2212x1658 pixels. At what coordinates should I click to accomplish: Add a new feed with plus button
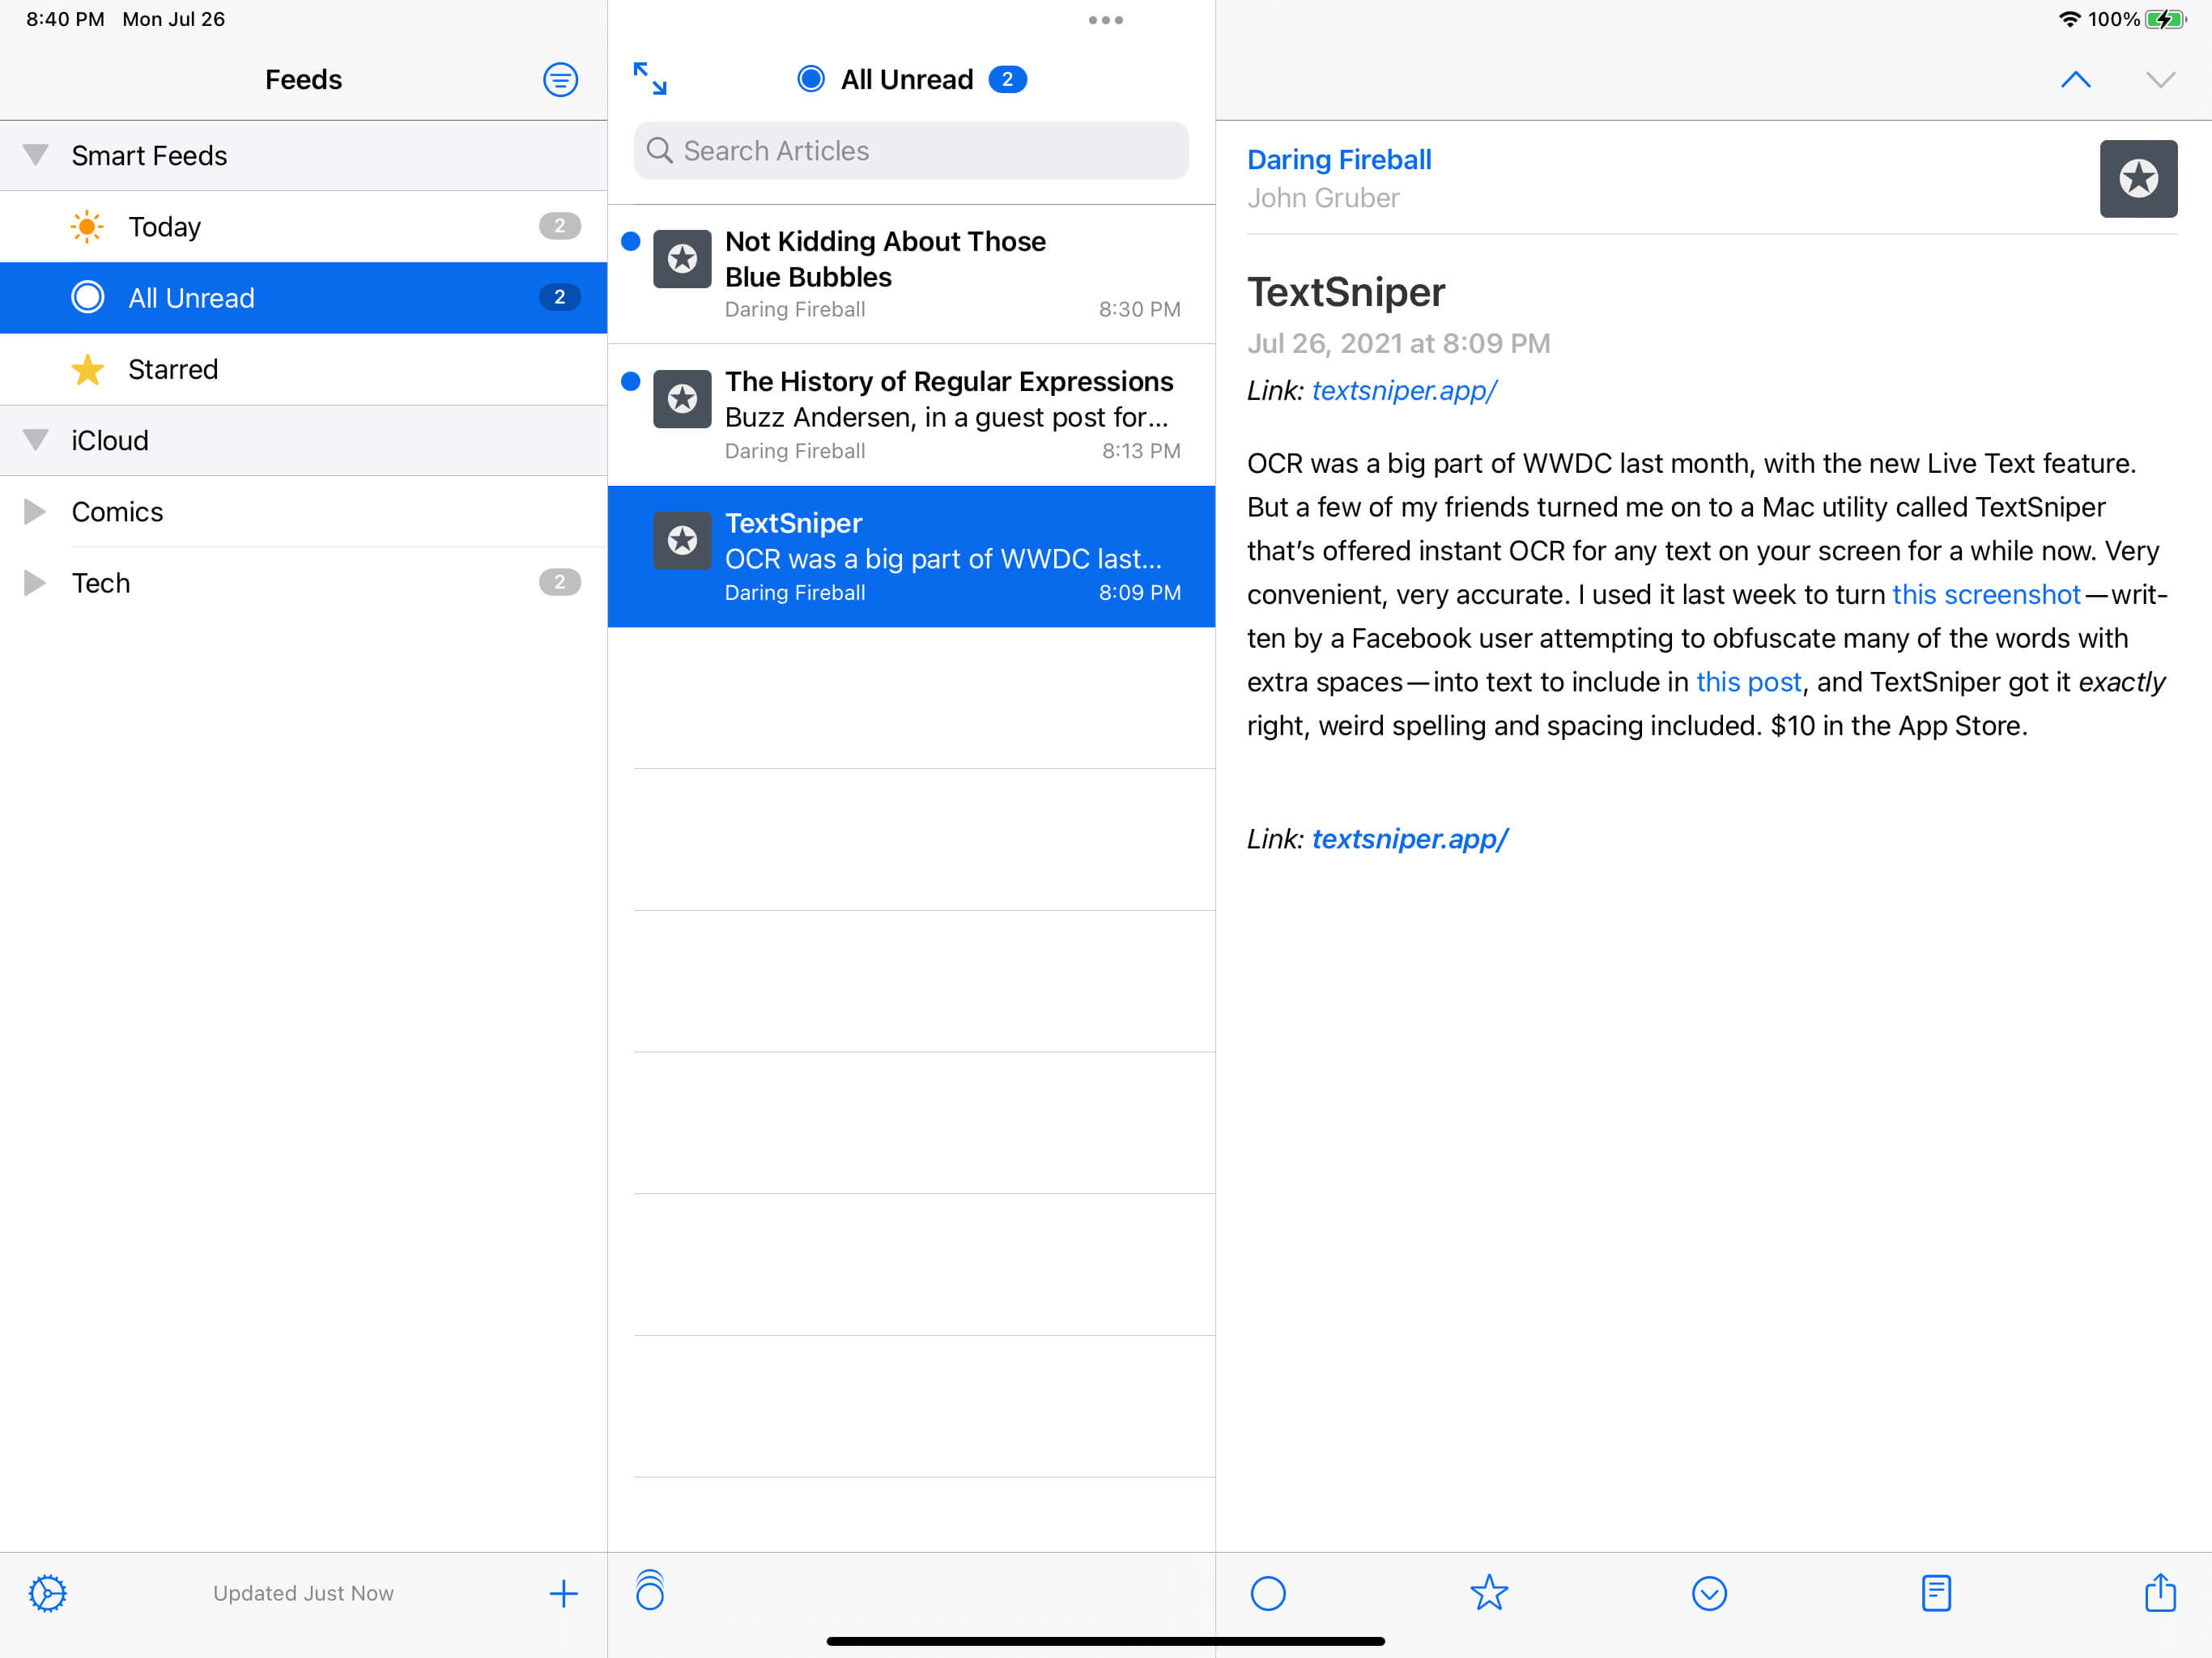point(564,1593)
